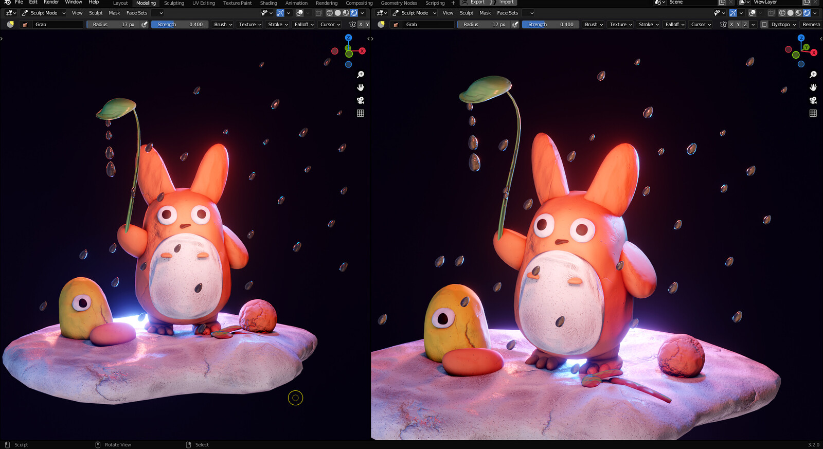
Task: Toggle X-ray in left viewport
Action: click(319, 13)
